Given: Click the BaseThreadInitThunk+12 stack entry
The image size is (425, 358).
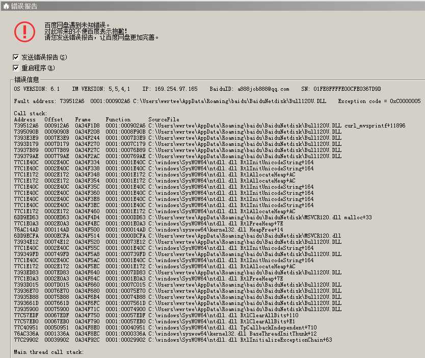Looking at the screenshot, I should tap(165, 334).
